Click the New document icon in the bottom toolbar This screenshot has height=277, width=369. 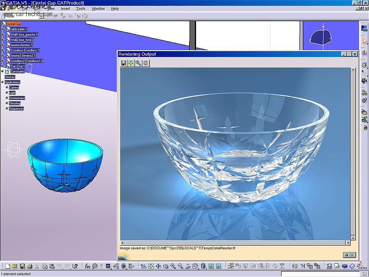pos(8,266)
